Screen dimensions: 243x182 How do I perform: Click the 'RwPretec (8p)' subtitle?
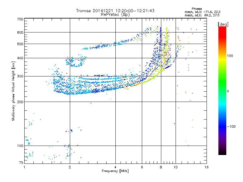[115, 15]
